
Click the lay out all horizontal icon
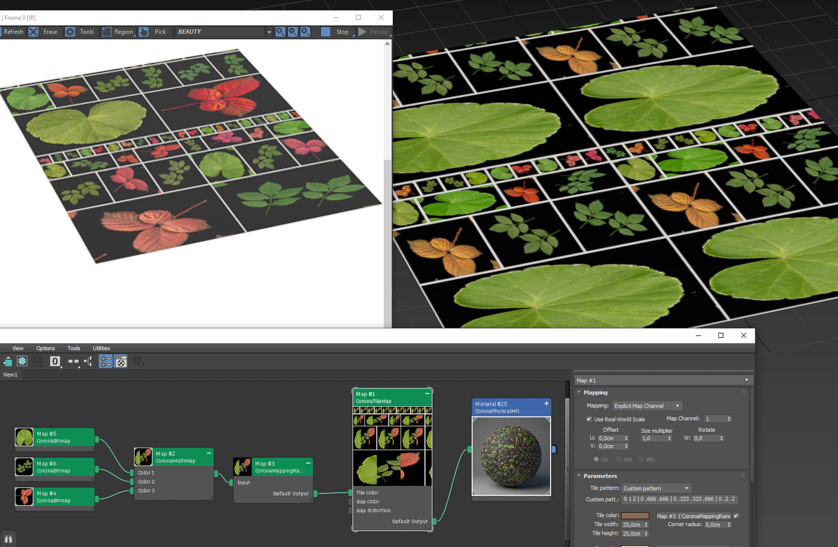pyautogui.click(x=73, y=361)
